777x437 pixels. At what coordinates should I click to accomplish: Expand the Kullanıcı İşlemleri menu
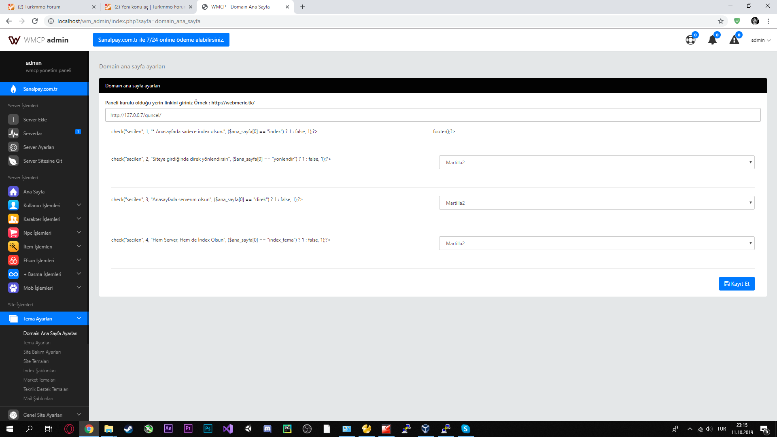tap(79, 205)
